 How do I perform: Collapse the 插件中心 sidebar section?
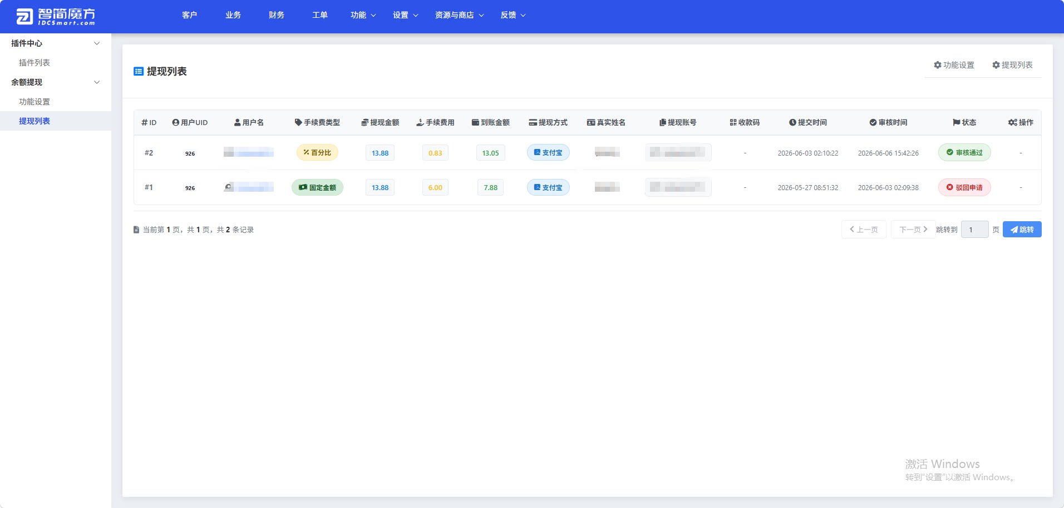pos(56,43)
